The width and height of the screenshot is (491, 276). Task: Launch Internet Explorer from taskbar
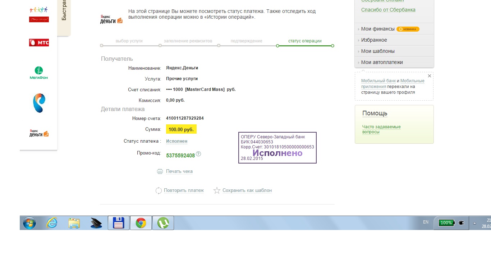52,223
